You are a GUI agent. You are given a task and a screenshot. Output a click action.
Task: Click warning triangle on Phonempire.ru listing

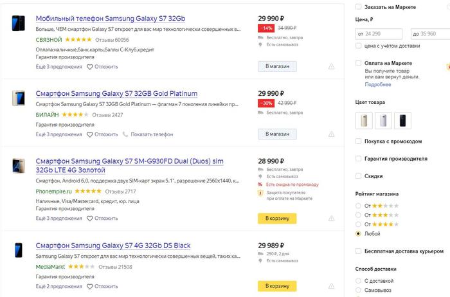coord(332,218)
